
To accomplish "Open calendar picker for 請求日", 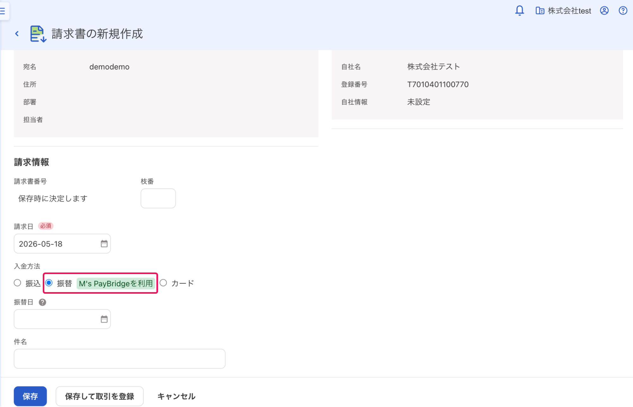I will (104, 244).
